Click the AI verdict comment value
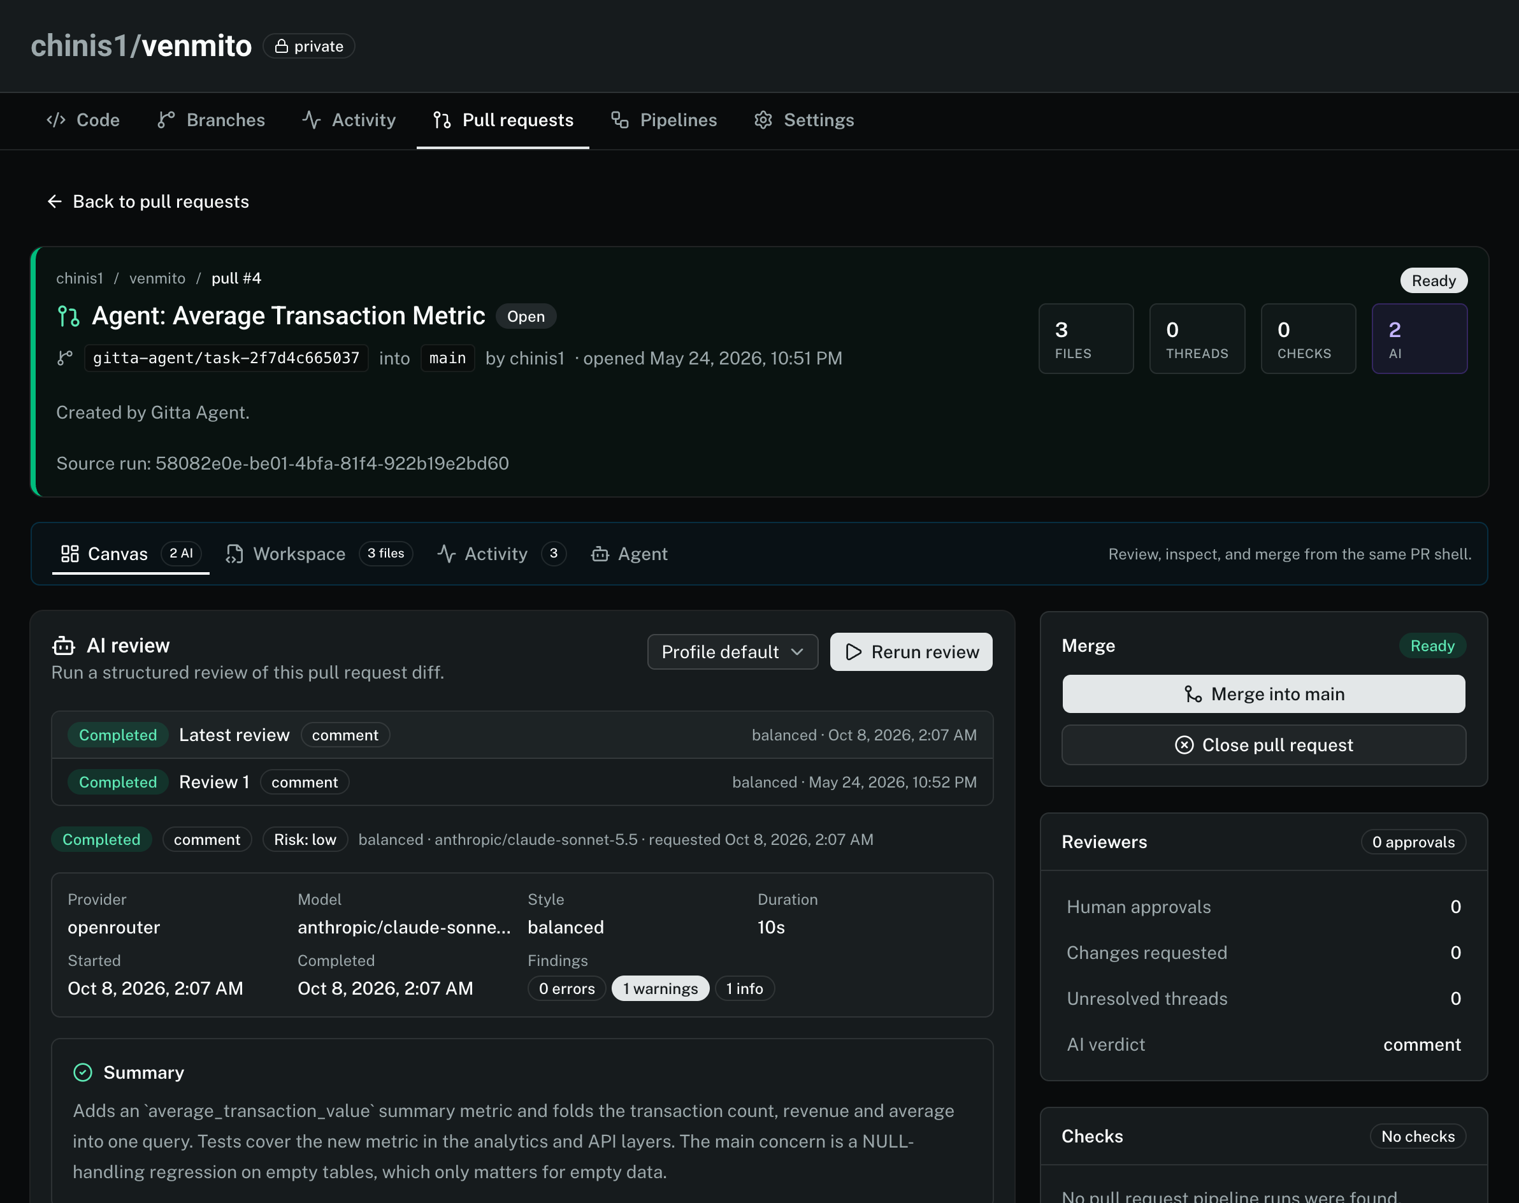Viewport: 1519px width, 1203px height. (x=1422, y=1044)
